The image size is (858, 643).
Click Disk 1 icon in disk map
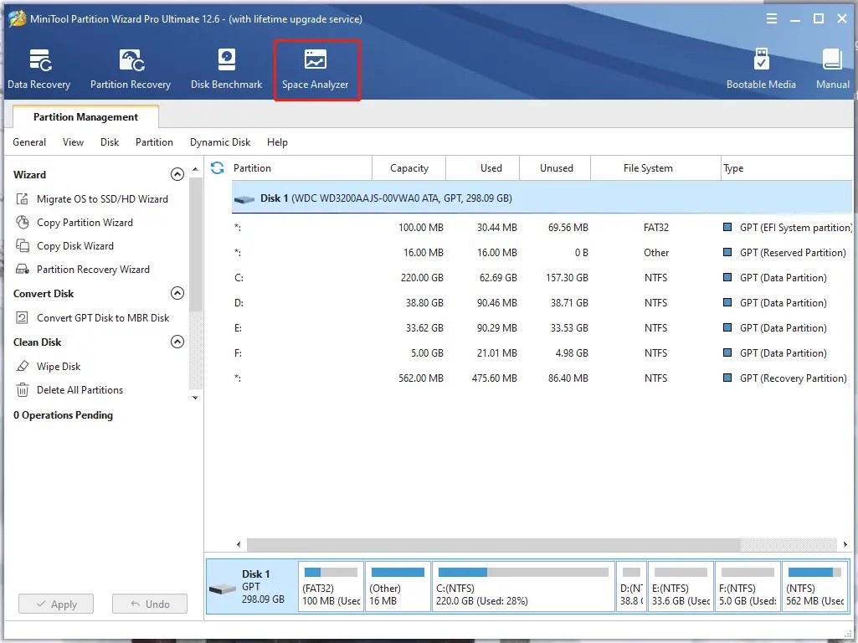tap(223, 589)
